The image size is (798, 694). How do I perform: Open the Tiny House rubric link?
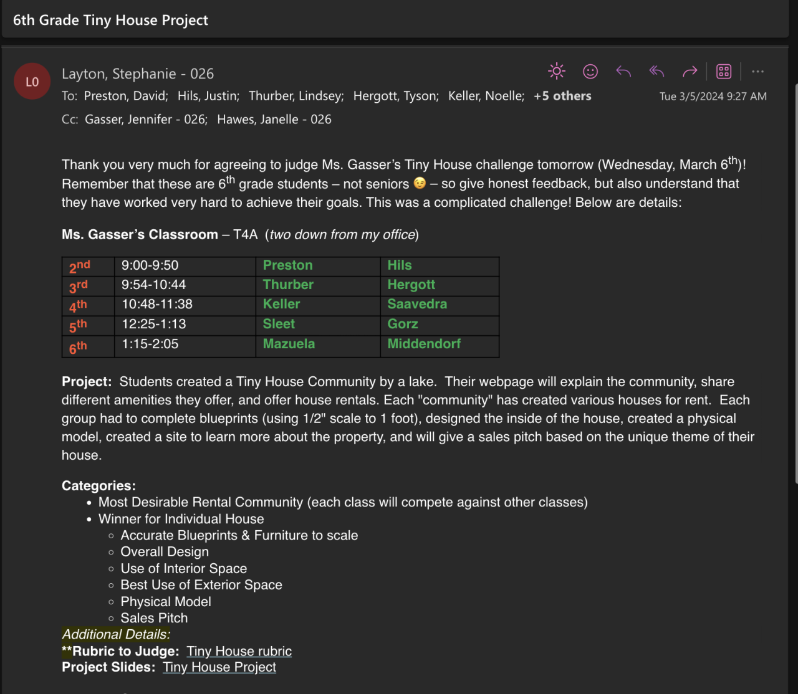click(x=239, y=651)
